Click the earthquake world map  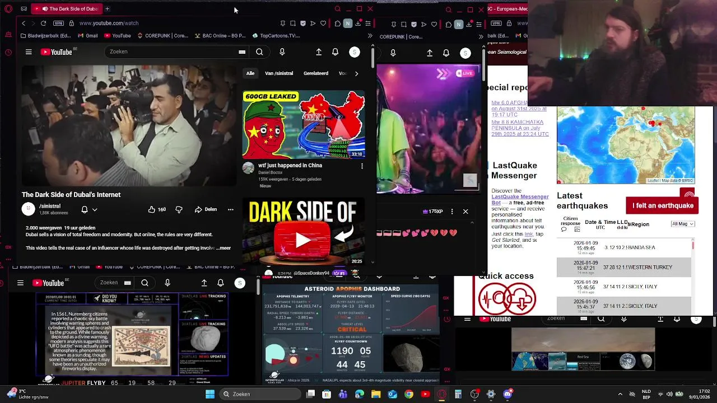click(626, 145)
